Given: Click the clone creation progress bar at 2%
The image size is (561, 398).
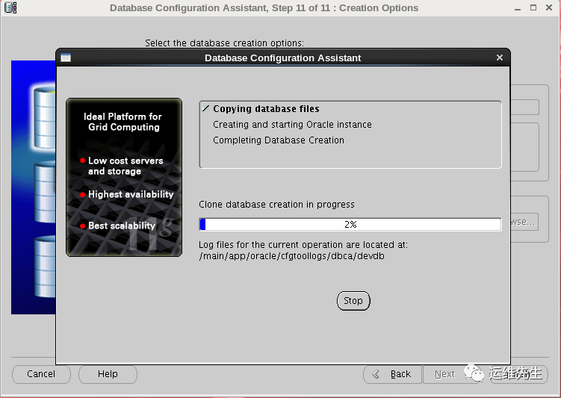Looking at the screenshot, I should coord(350,224).
